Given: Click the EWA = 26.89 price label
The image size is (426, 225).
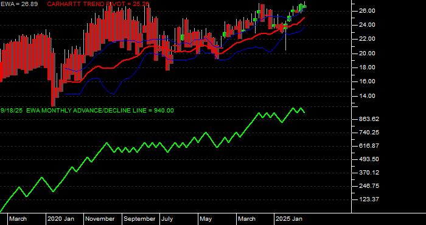Looking at the screenshot, I should tap(19, 4).
